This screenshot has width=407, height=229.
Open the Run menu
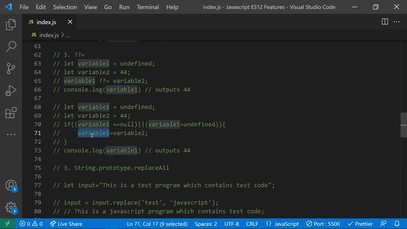124,7
